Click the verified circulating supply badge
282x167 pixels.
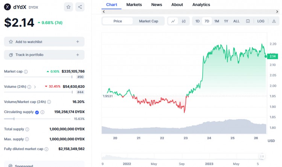[37, 112]
